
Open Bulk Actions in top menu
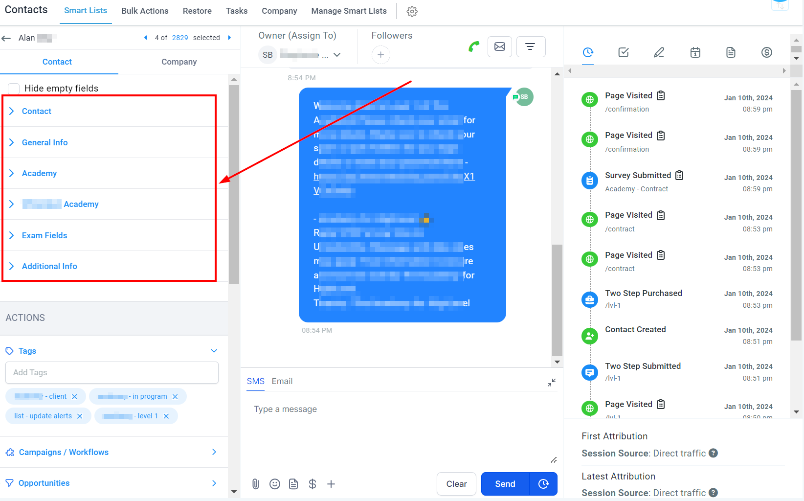point(145,11)
